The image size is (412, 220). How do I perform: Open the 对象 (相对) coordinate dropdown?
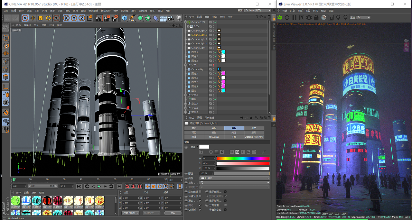point(130,213)
